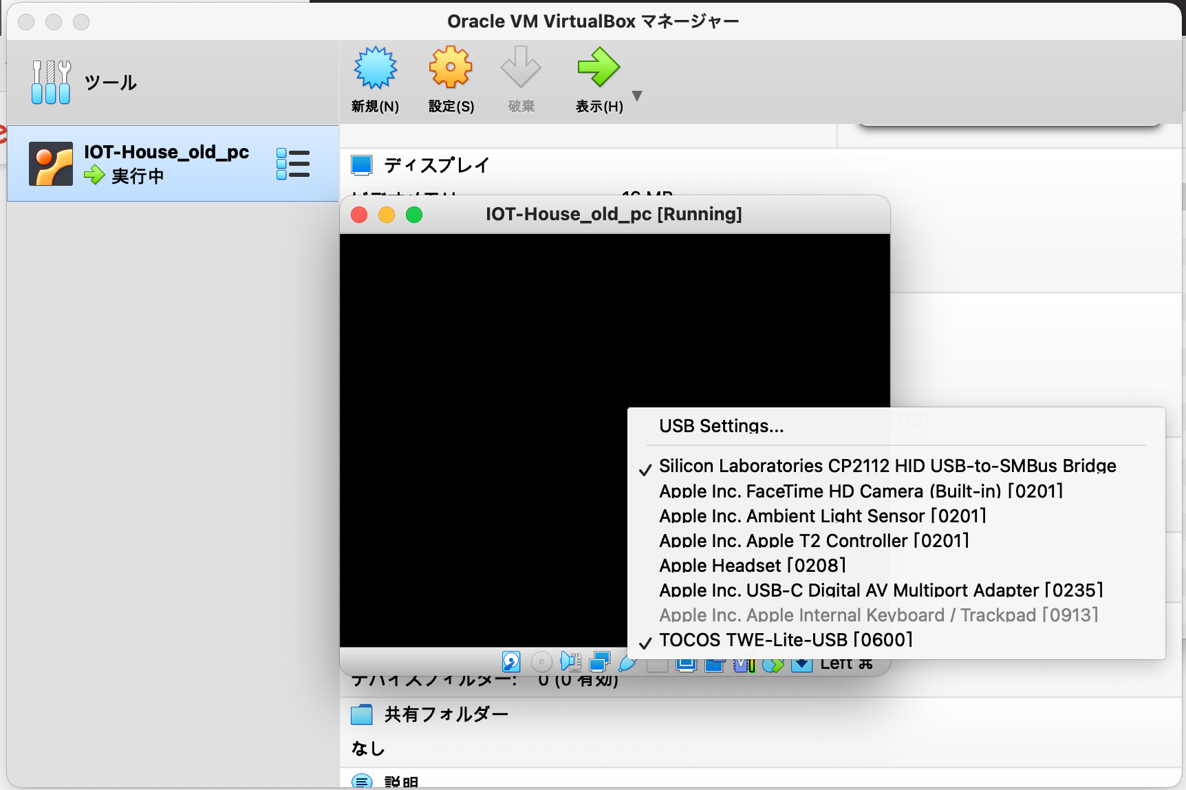Click the 共有フォルダー shared folders header
The height and width of the screenshot is (790, 1186).
[x=446, y=714]
